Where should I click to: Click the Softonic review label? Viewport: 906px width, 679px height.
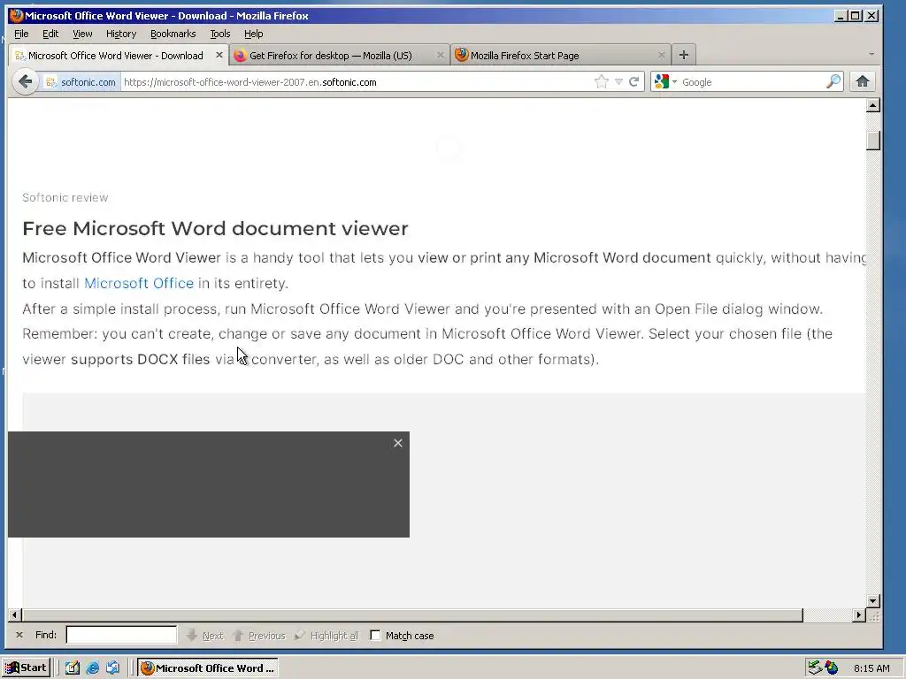(65, 197)
